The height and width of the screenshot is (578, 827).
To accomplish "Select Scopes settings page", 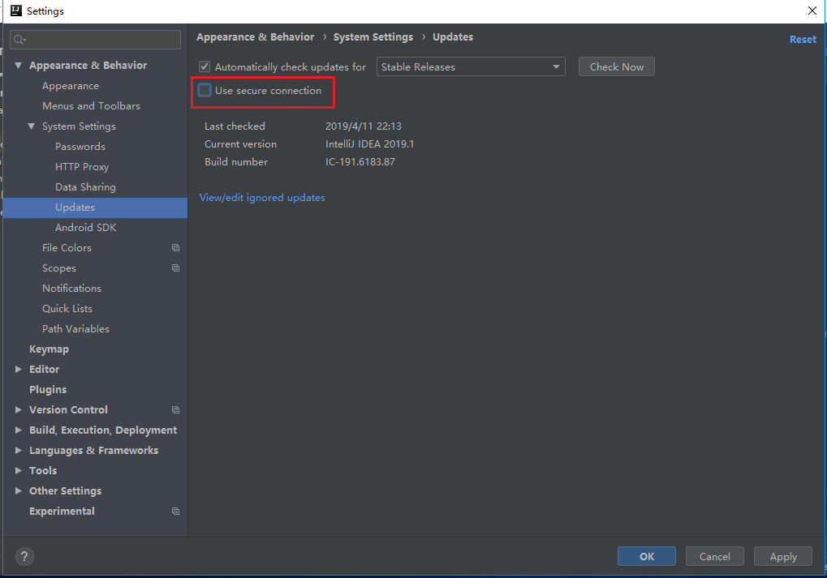I will point(59,268).
